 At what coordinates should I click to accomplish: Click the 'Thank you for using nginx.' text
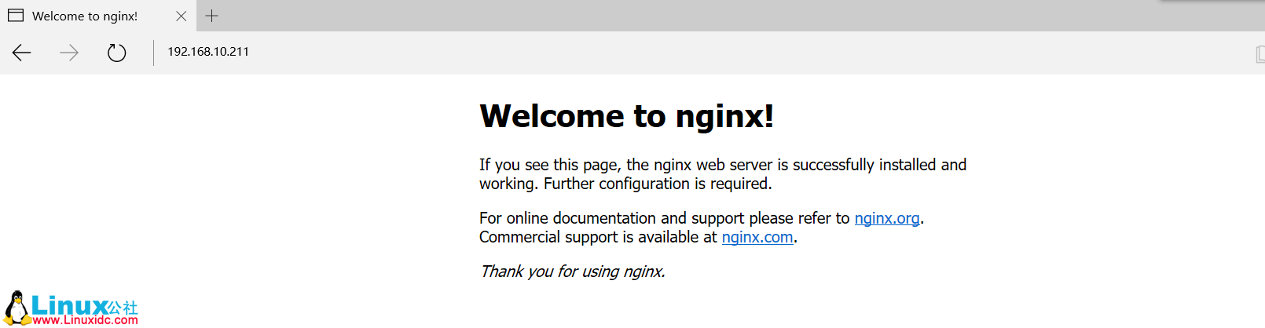tap(573, 272)
